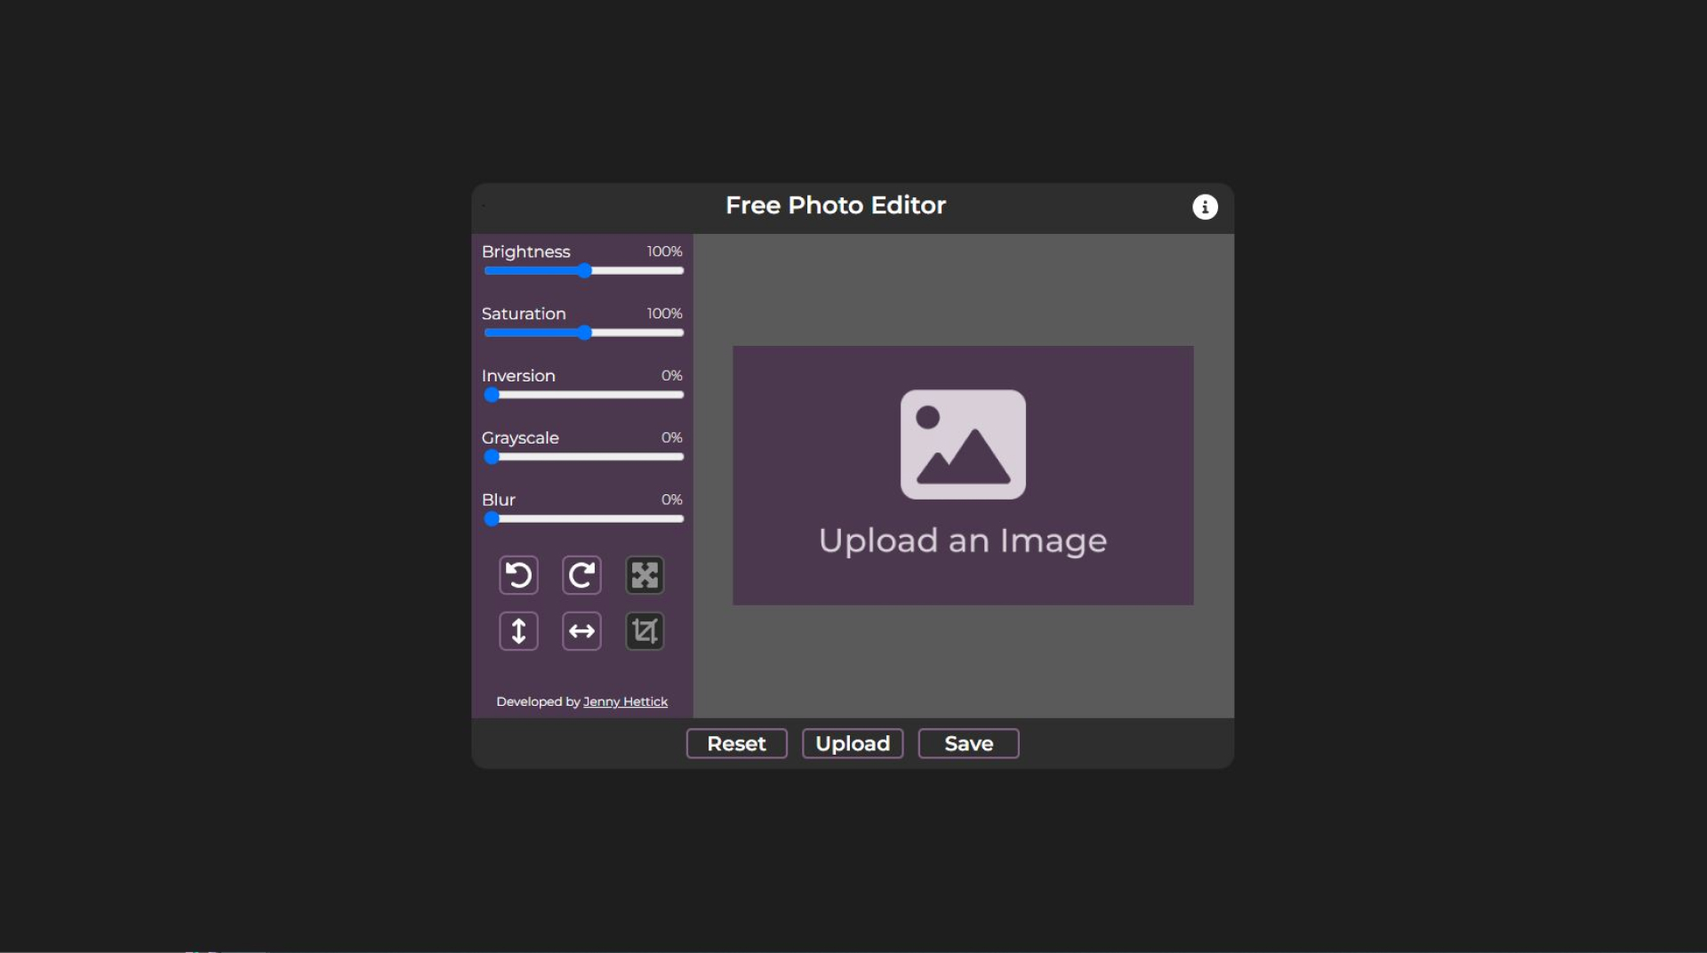Click the Brightness 100% value label
The height and width of the screenshot is (953, 1707).
click(663, 252)
